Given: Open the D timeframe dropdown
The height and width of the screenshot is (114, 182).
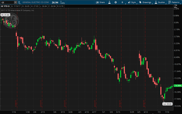Looking at the screenshot, I should coord(122,2).
